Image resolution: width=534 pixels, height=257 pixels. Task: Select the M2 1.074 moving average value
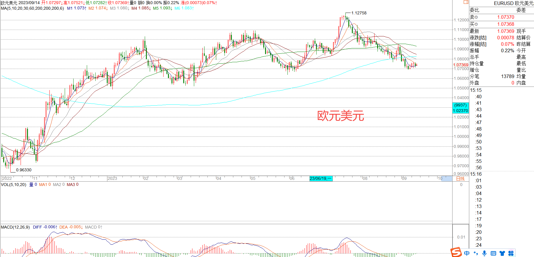click(x=98, y=8)
